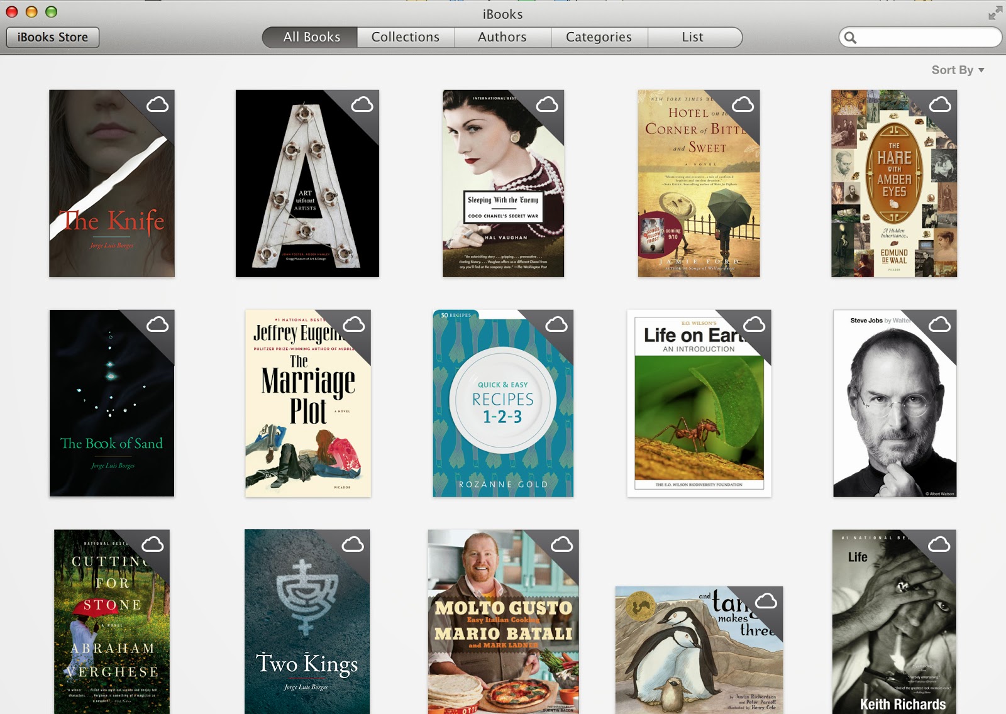Screen dimensions: 1006x714
Task: Click the yellow minimize window button
Action: click(31, 12)
